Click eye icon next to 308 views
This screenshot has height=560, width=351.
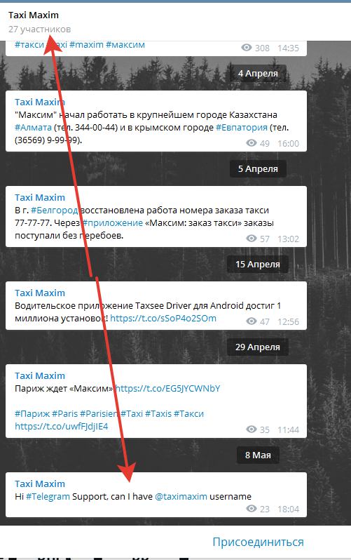click(247, 48)
